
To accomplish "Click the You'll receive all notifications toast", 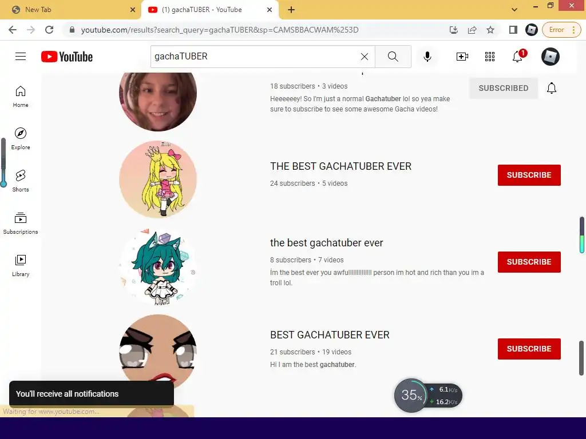I will 92,394.
